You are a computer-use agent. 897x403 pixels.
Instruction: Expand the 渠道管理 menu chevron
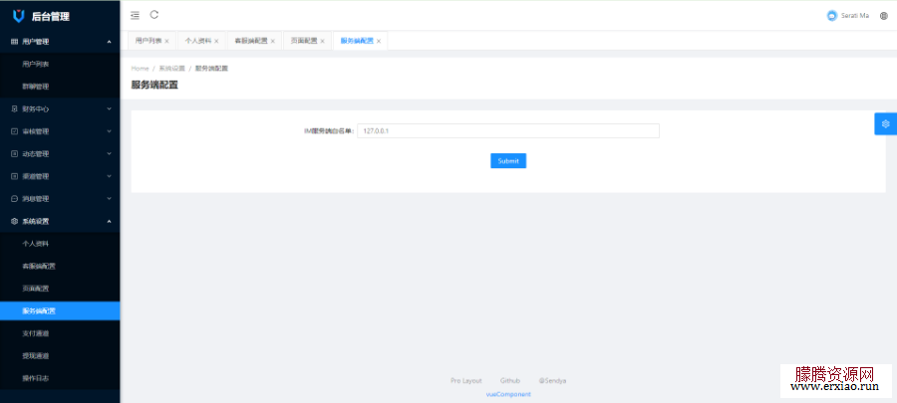pyautogui.click(x=109, y=176)
